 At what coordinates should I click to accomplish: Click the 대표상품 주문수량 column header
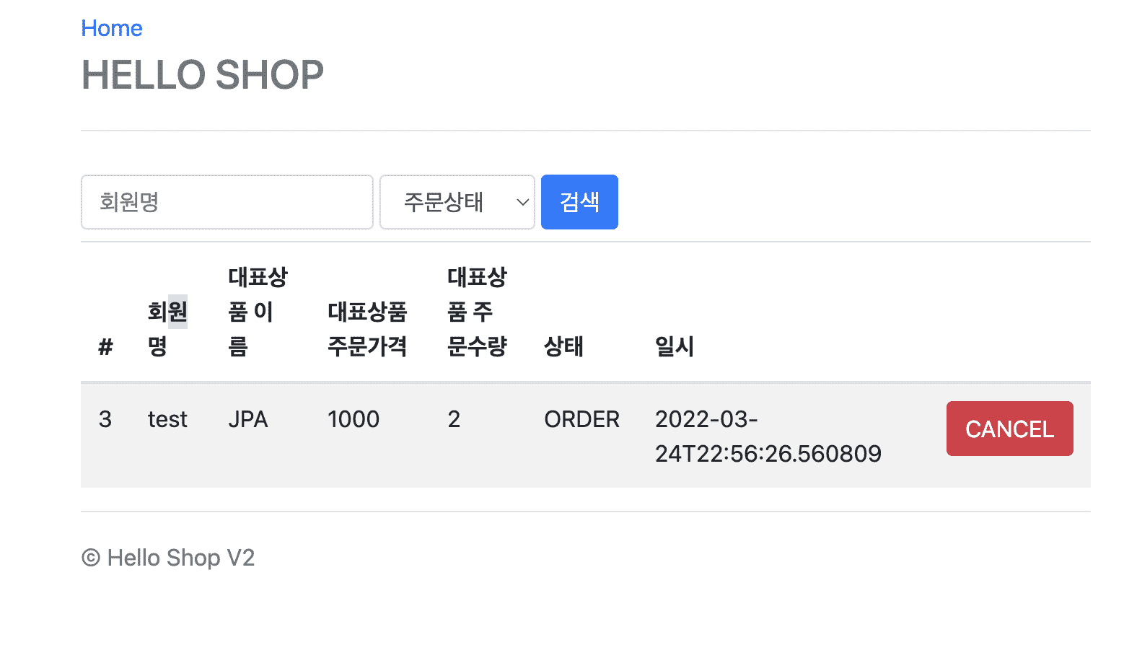pyautogui.click(x=477, y=312)
